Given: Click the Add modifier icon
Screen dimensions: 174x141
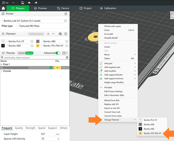Looking at the screenshot, I should [101, 71].
